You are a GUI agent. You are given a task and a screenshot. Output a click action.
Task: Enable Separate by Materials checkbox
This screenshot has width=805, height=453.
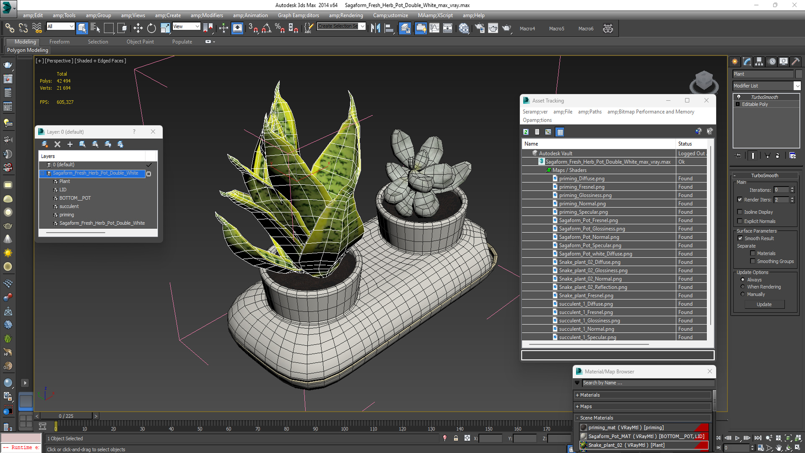click(x=753, y=253)
